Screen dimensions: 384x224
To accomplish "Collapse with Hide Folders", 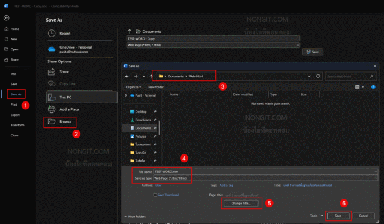I will click(x=135, y=217).
